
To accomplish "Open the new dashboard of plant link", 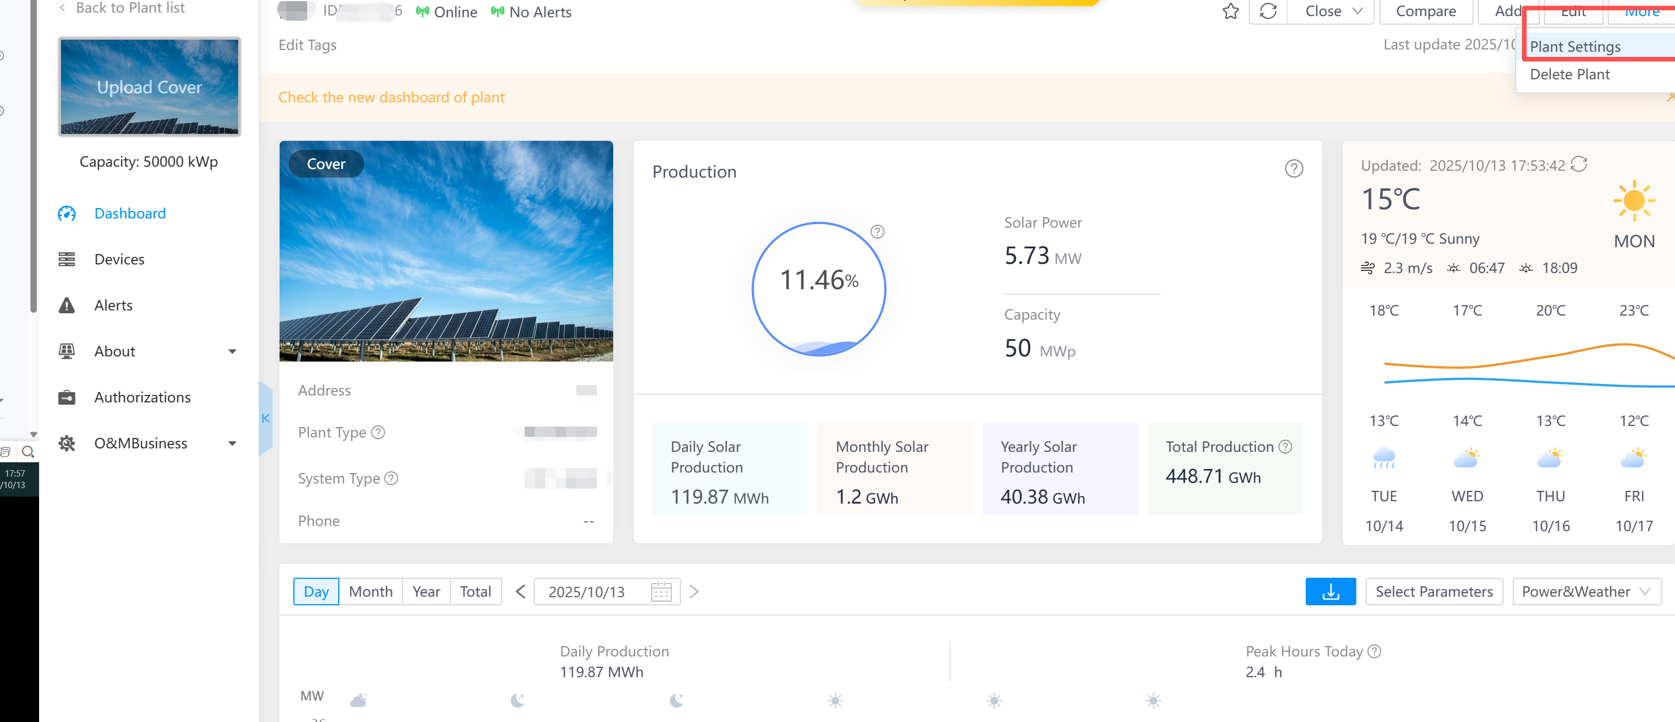I will 392,97.
